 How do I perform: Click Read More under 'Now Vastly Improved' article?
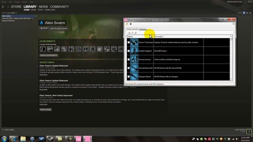click(43, 104)
